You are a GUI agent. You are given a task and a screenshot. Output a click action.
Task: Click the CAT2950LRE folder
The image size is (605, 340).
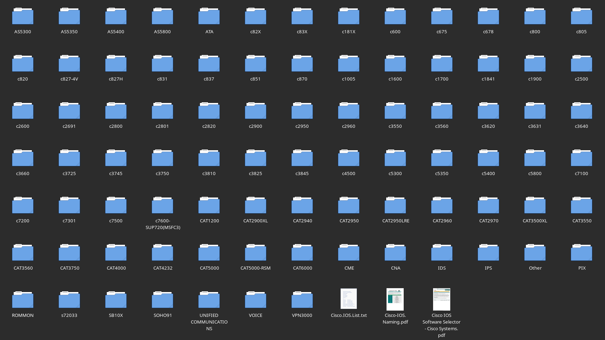pyautogui.click(x=395, y=206)
